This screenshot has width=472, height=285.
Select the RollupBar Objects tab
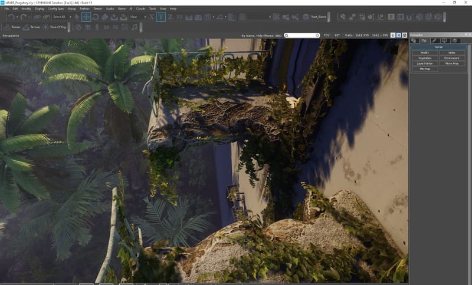(x=415, y=41)
